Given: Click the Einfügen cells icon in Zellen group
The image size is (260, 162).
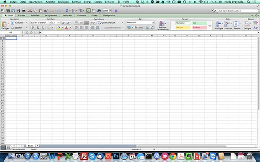Looking at the screenshot, I should 218,24.
